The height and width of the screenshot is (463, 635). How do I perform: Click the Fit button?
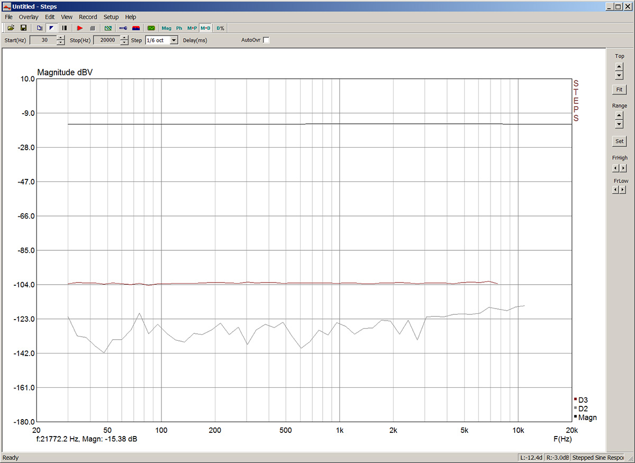coord(619,90)
